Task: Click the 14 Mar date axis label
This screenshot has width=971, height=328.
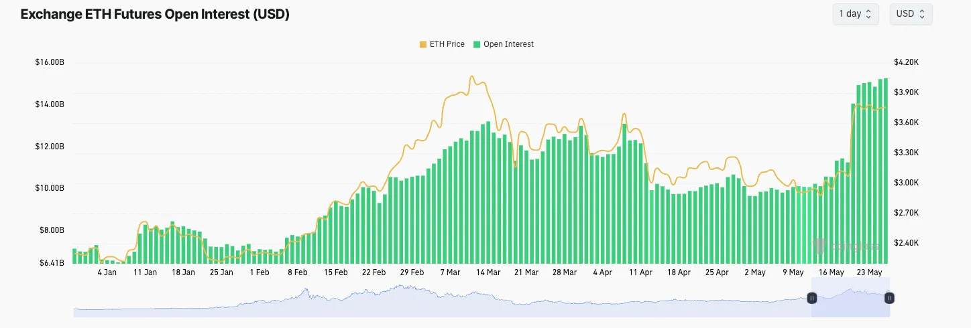Action: click(488, 272)
